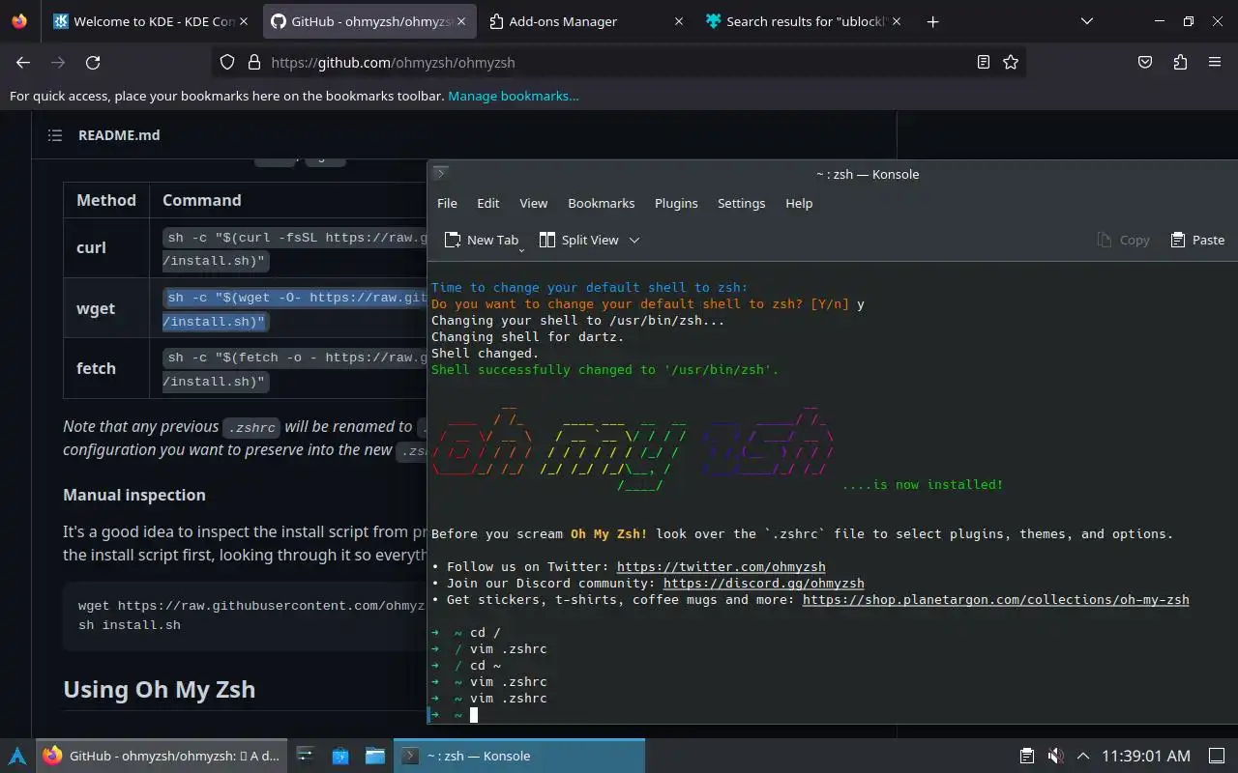This screenshot has width=1238, height=773.
Task: Open the clipboard tray icon
Action: coord(1027,756)
